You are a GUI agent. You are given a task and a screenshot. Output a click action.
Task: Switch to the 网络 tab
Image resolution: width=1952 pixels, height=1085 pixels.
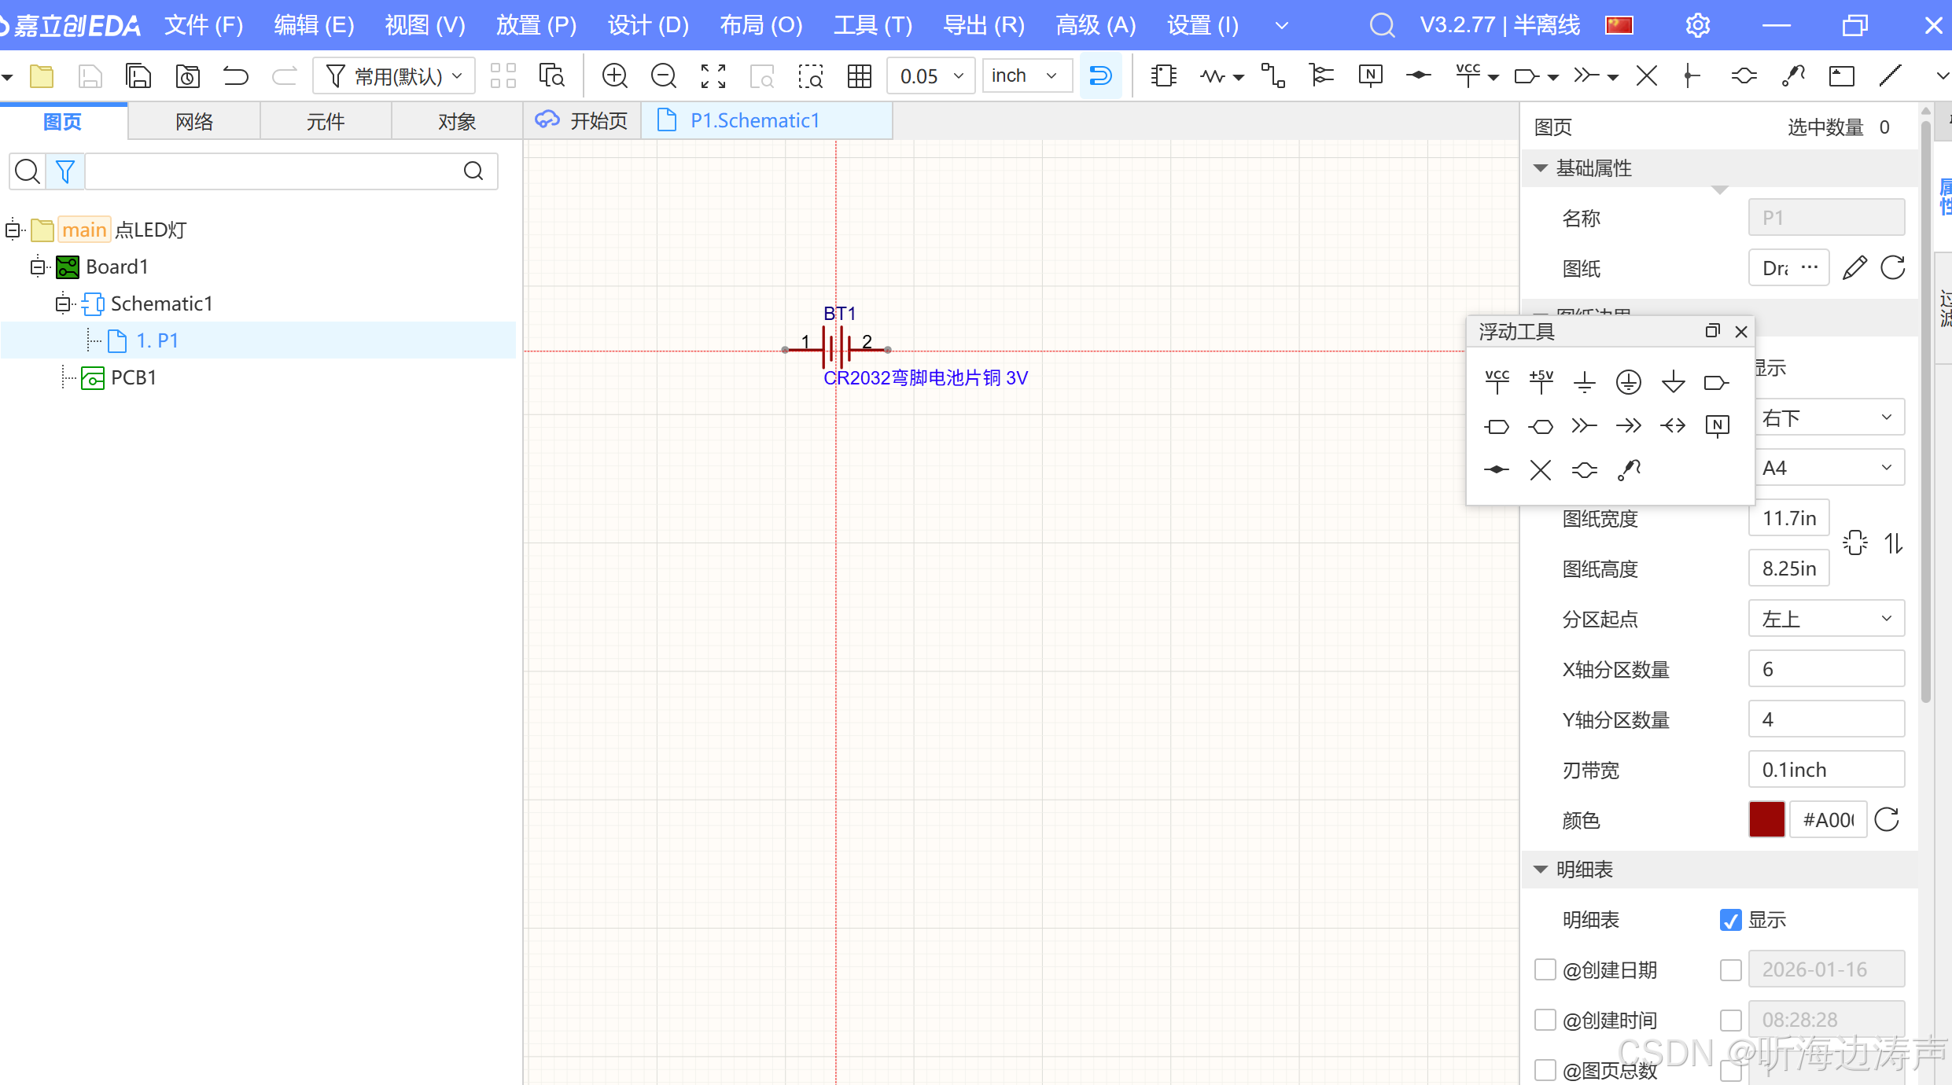click(193, 122)
